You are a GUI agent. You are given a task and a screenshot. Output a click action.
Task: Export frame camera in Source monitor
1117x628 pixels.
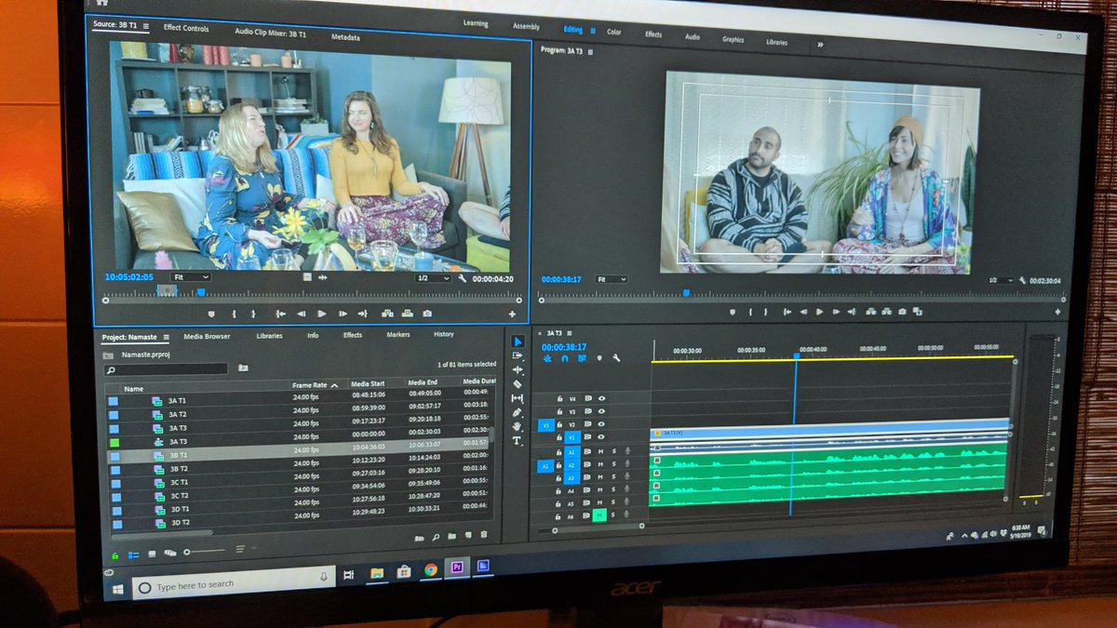coord(426,314)
